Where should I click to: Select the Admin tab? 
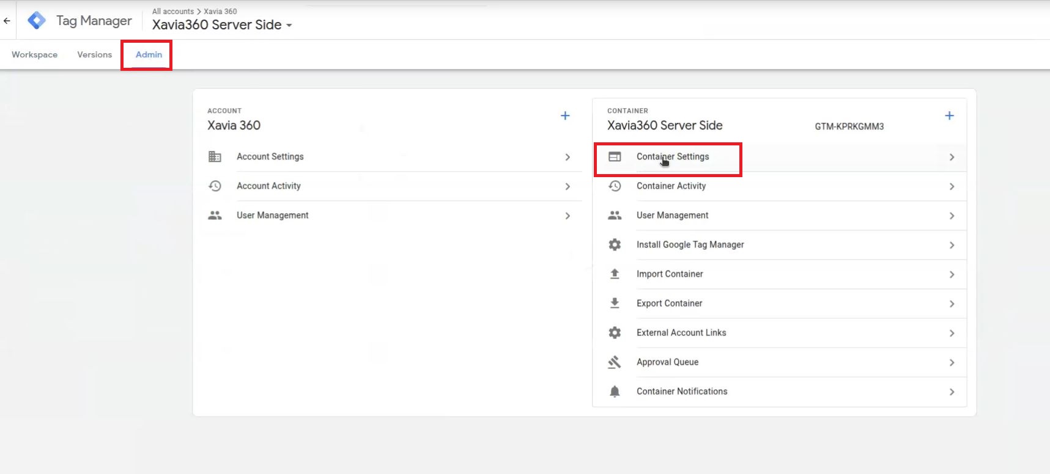(149, 54)
